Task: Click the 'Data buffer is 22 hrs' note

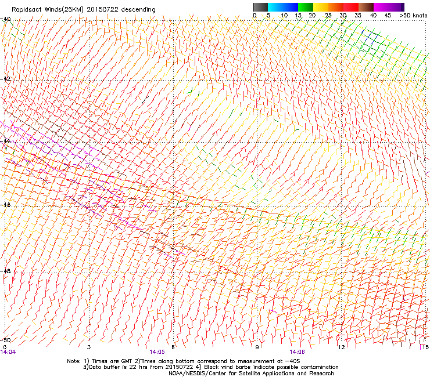Action: click(210, 367)
